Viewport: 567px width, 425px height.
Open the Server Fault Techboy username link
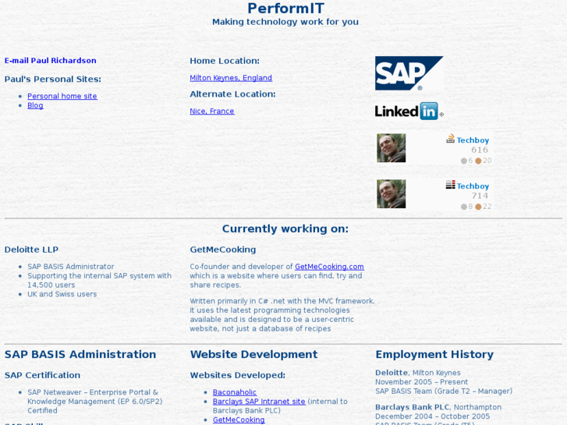(x=473, y=186)
